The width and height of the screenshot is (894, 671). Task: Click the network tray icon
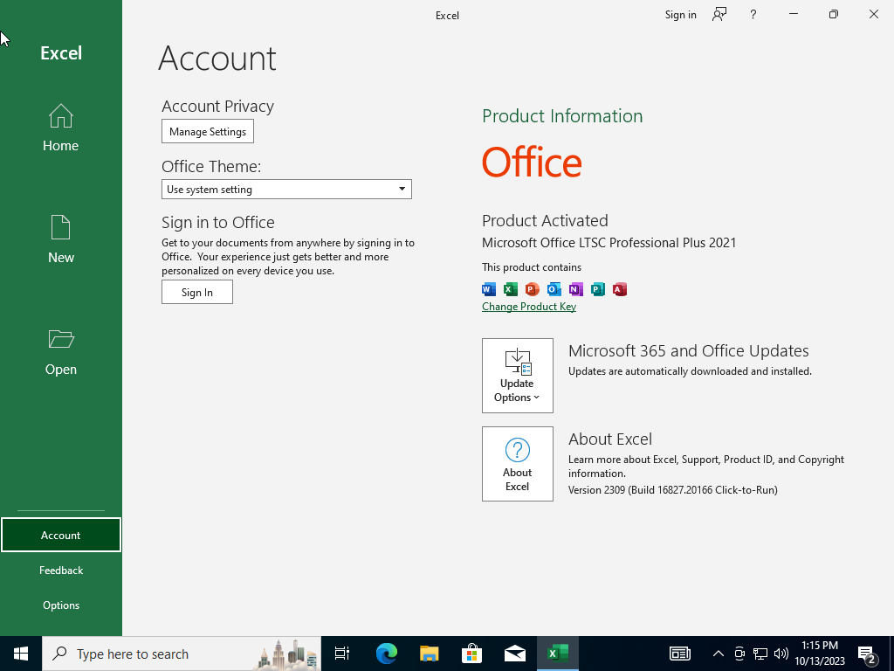tap(760, 654)
